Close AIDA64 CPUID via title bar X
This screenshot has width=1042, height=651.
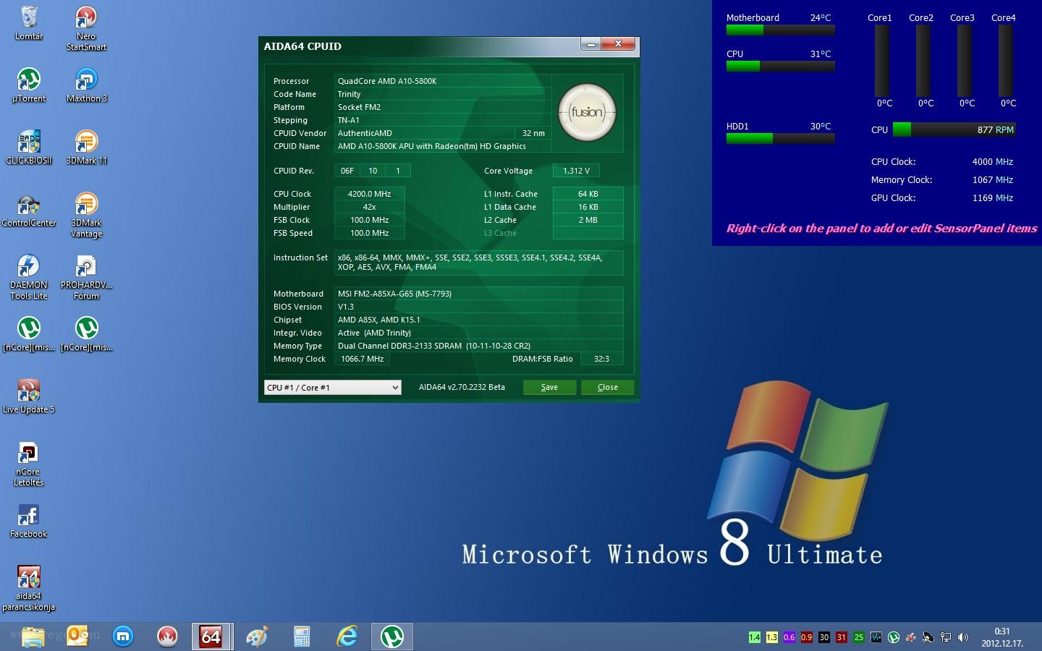tap(618, 45)
